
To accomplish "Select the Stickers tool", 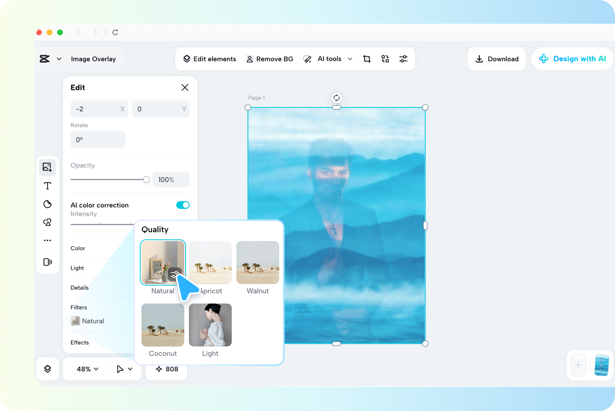I will click(47, 204).
